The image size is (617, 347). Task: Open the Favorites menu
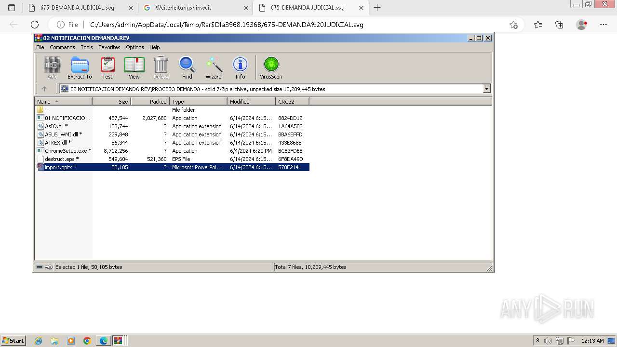click(109, 47)
